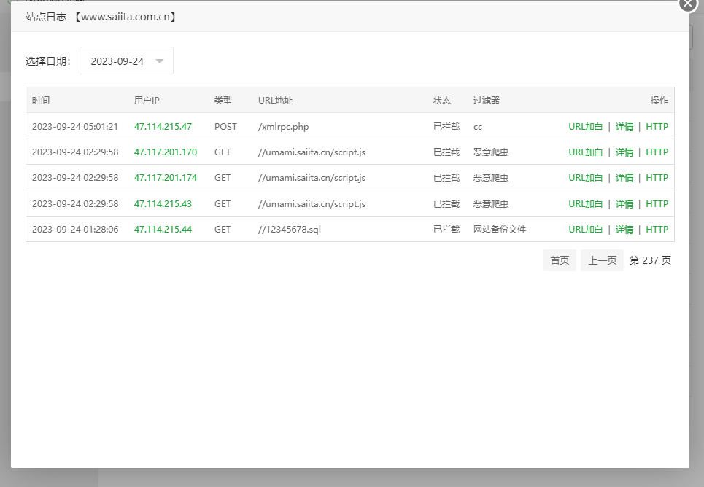Open 详情 for the 47.117.201.170 row

coord(624,152)
